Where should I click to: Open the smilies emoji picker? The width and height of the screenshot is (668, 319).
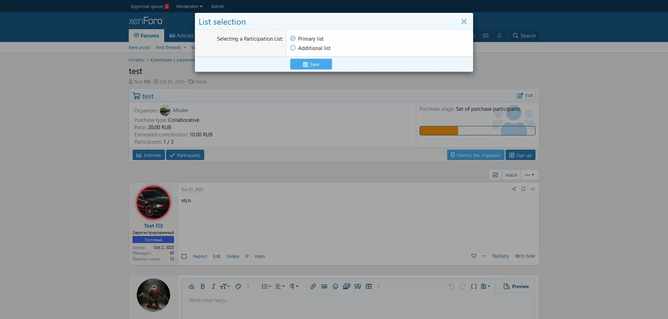pos(335,286)
